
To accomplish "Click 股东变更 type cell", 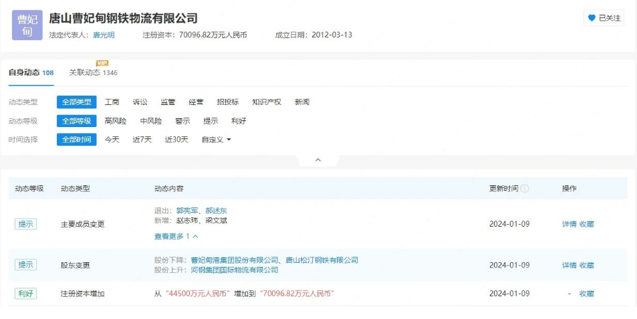I will tap(75, 265).
